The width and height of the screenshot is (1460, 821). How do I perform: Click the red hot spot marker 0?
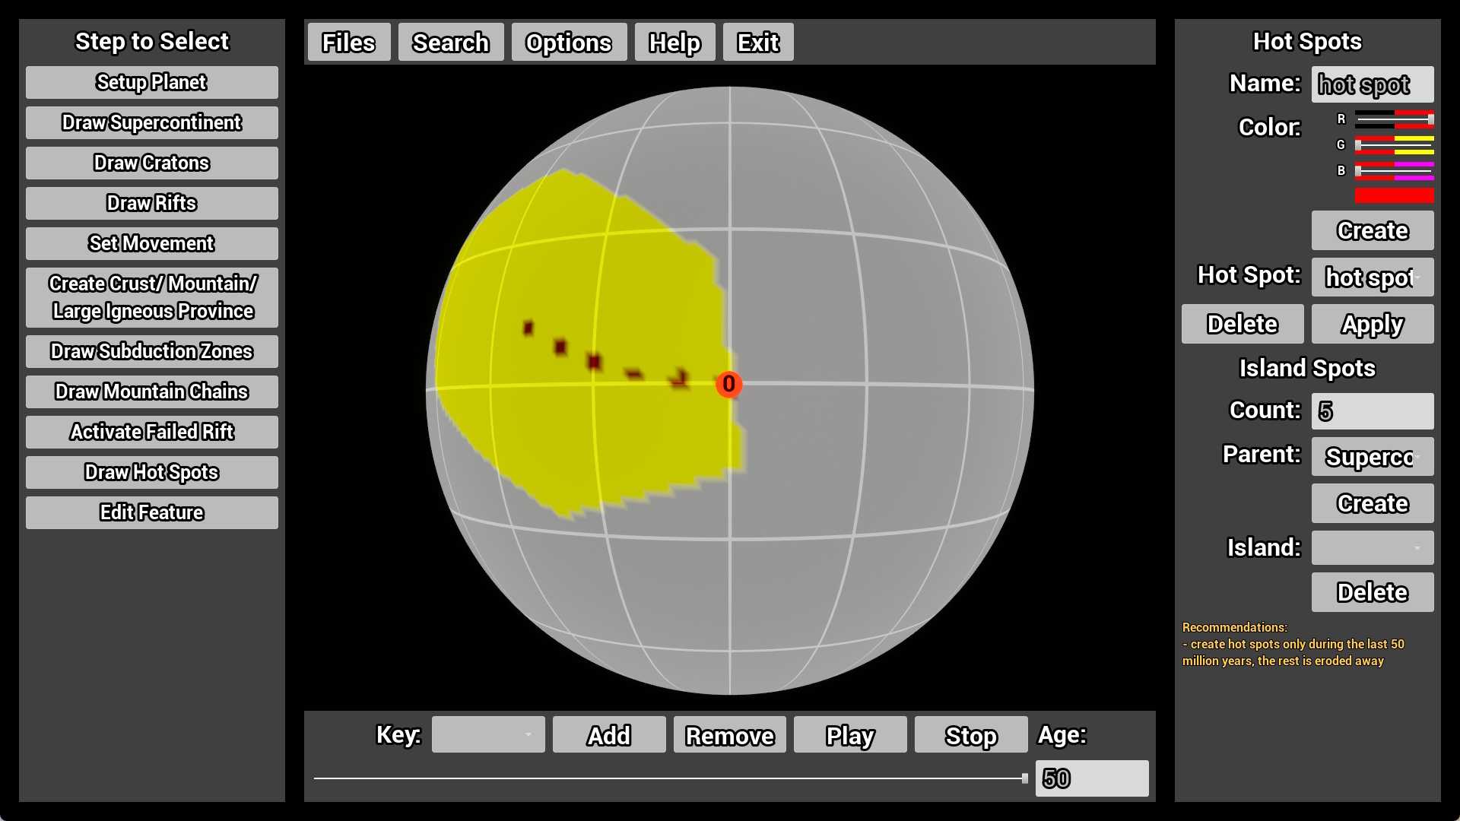pyautogui.click(x=728, y=384)
